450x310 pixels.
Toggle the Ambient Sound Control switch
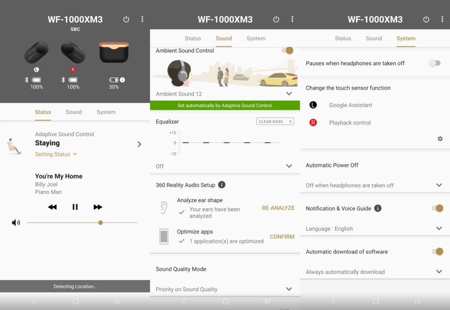(x=288, y=51)
